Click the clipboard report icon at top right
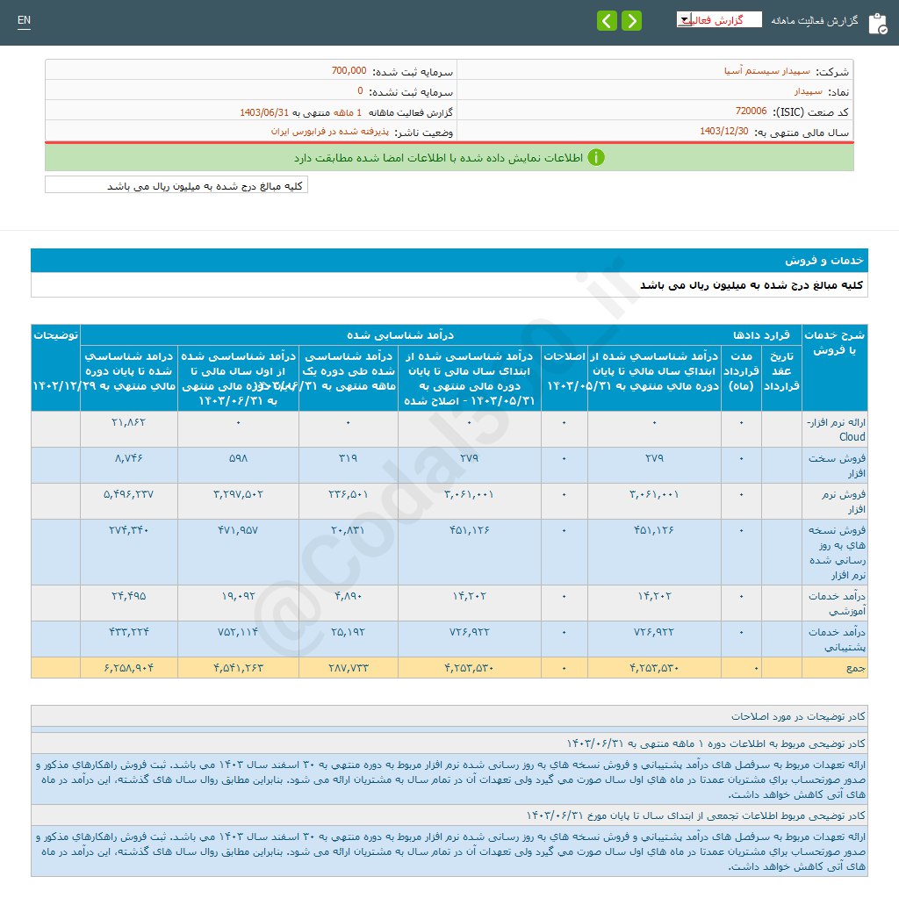This screenshot has height=912, width=899. tap(879, 24)
